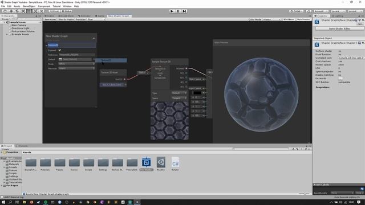365x205 pixels.
Task: Switch to the Asset Store tab
Action: 66,16
